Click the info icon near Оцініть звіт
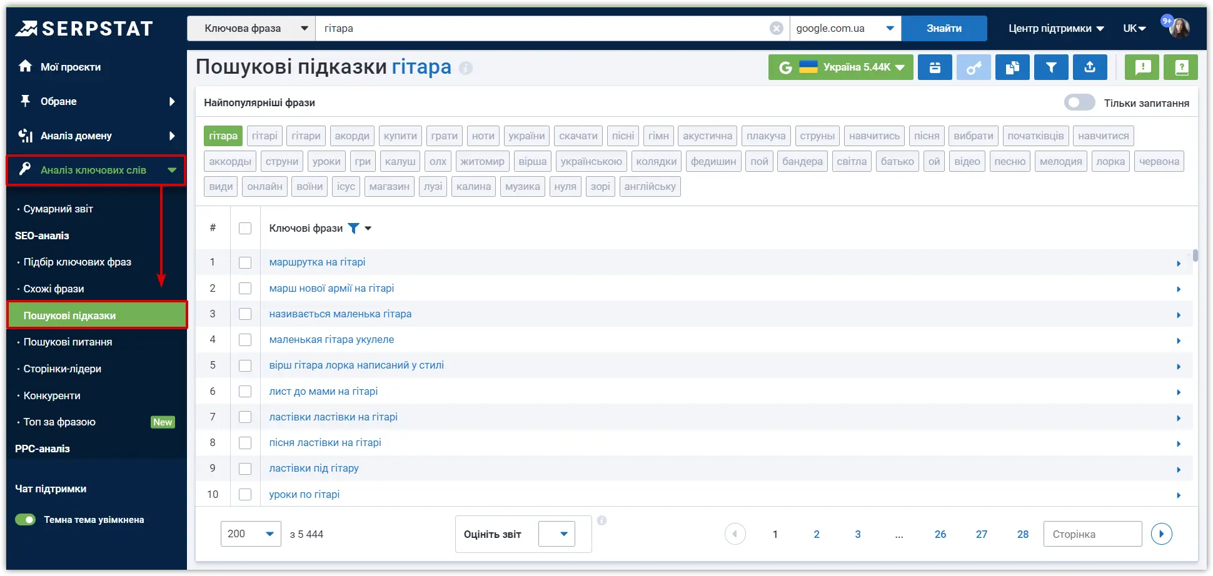 (x=601, y=520)
